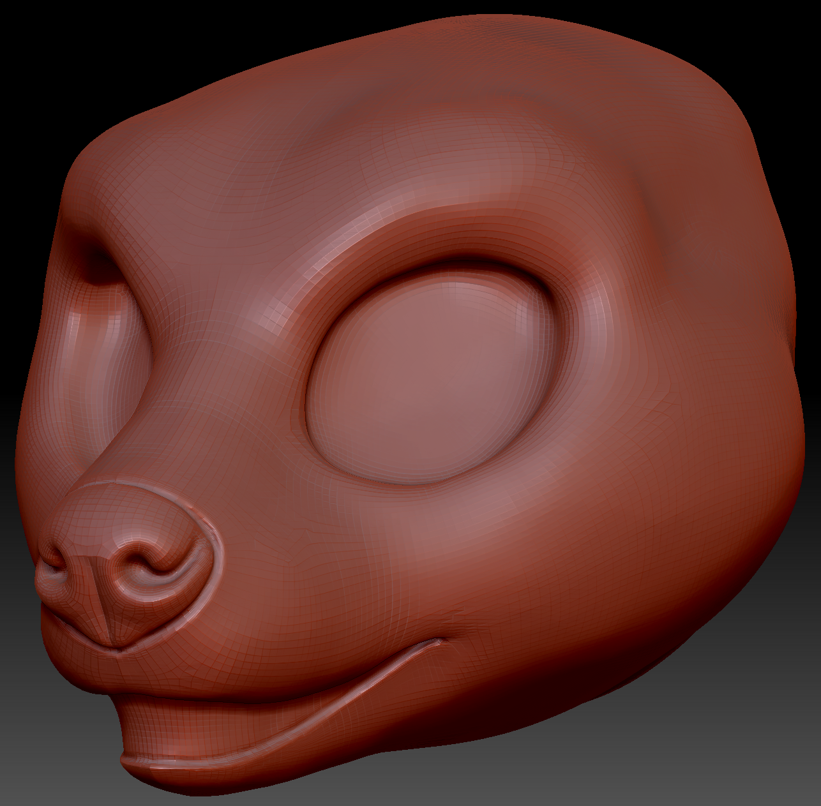Click the corner of the mouth smile line
Screen dimensions: 821x806
(x=441, y=641)
